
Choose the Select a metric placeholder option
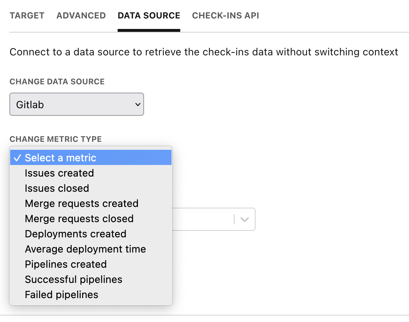(60, 158)
